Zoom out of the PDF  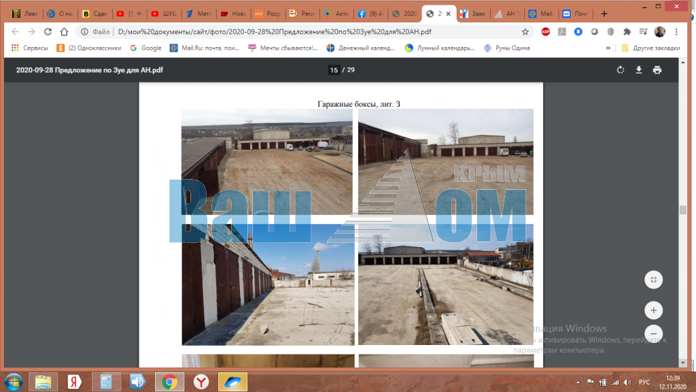tap(653, 333)
